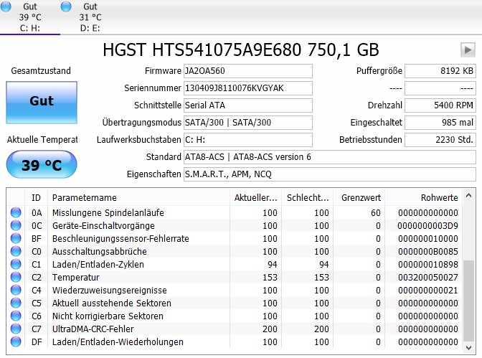This screenshot has width=482, height=358.
Task: Click the blue status icon of D: E: drive
Action: pos(66,6)
